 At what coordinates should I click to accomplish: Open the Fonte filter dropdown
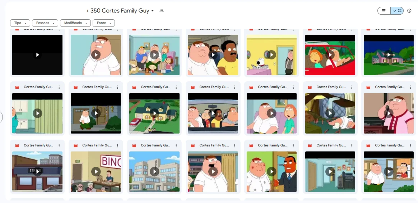[x=104, y=23]
